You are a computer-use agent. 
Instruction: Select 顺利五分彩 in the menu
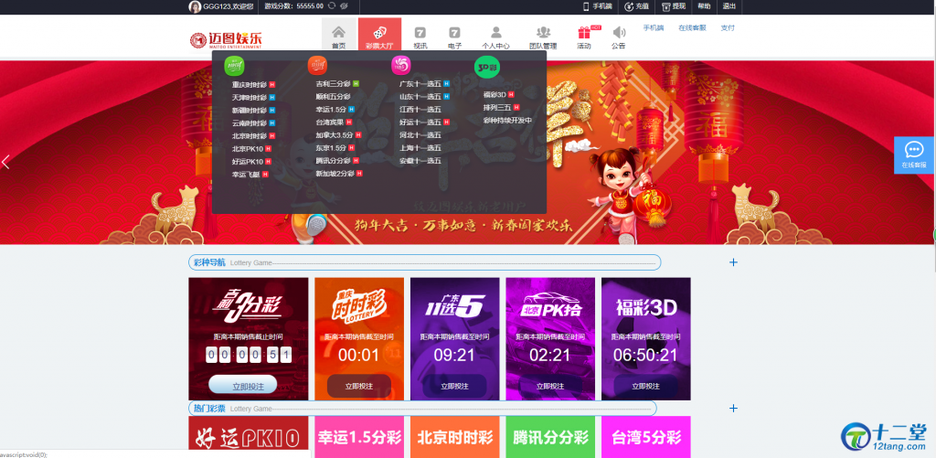333,96
